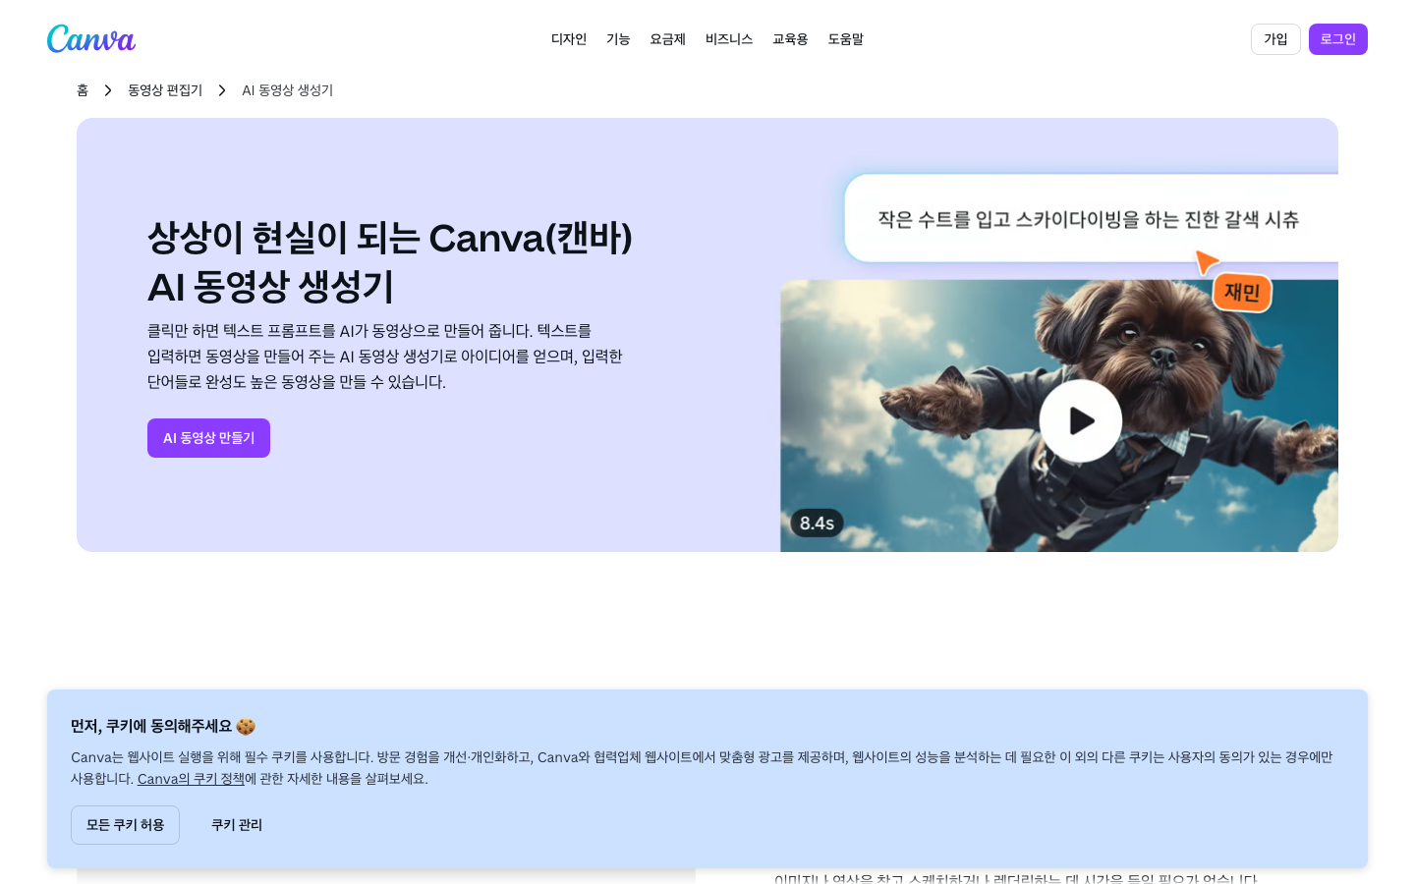Open the 비즈니스 menu
The image size is (1415, 884).
729,39
